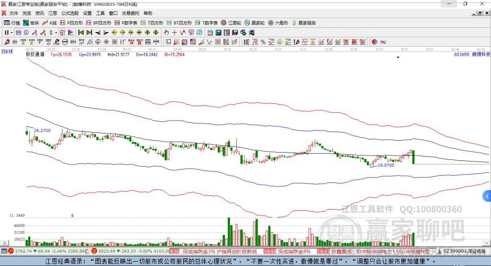
Task: Open the T数字表 tool
Action: point(206,23)
